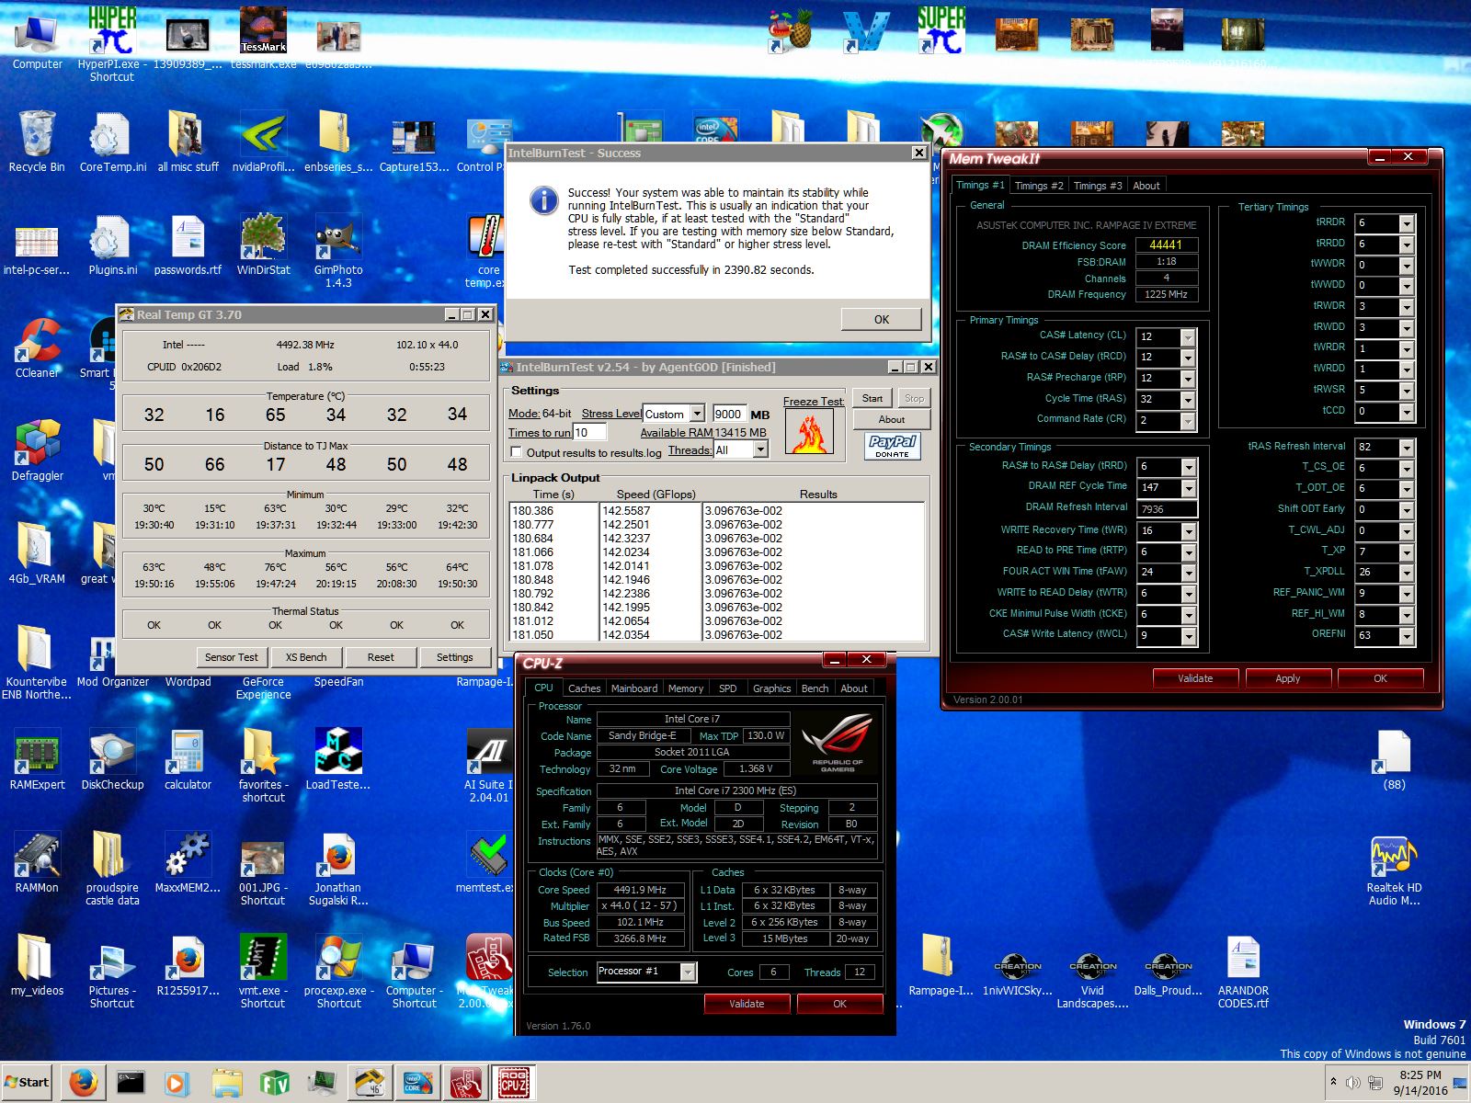Open the Mainboard tab in CPU-Z
The height and width of the screenshot is (1103, 1471).
click(634, 688)
